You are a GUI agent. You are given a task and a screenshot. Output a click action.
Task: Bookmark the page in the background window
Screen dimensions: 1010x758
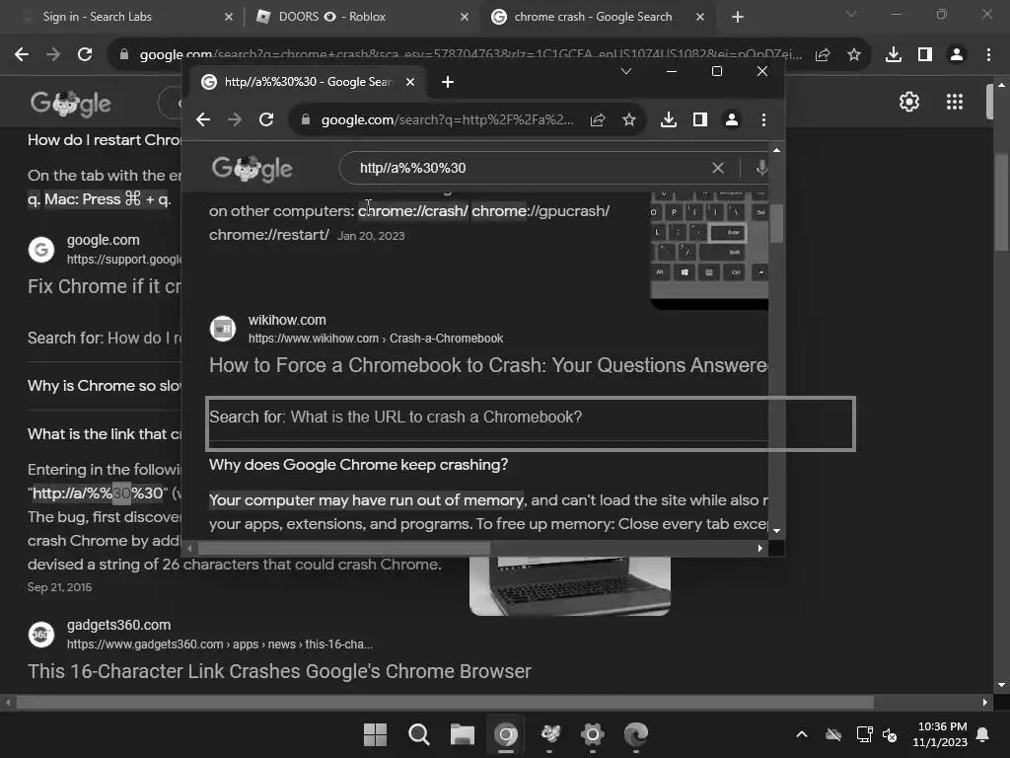[854, 55]
